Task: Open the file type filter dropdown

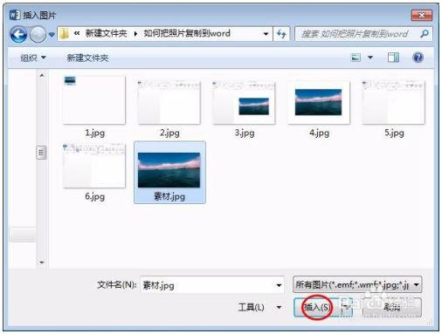Action: [357, 284]
